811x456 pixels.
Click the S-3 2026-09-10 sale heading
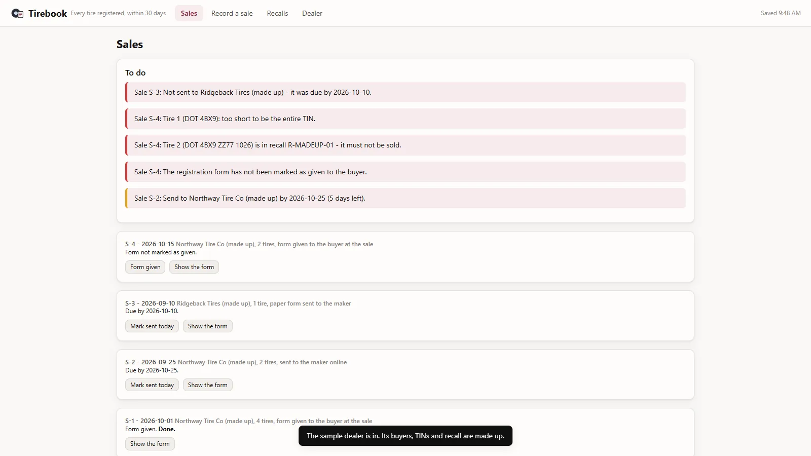point(238,303)
